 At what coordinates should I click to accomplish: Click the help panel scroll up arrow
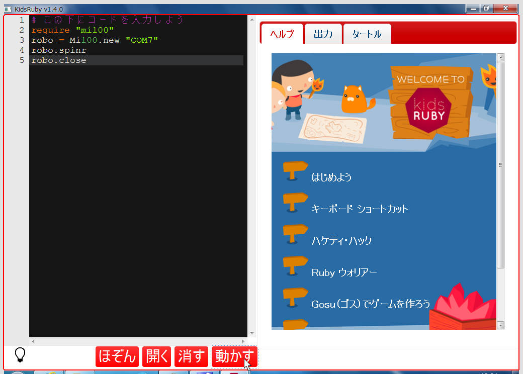click(x=500, y=57)
